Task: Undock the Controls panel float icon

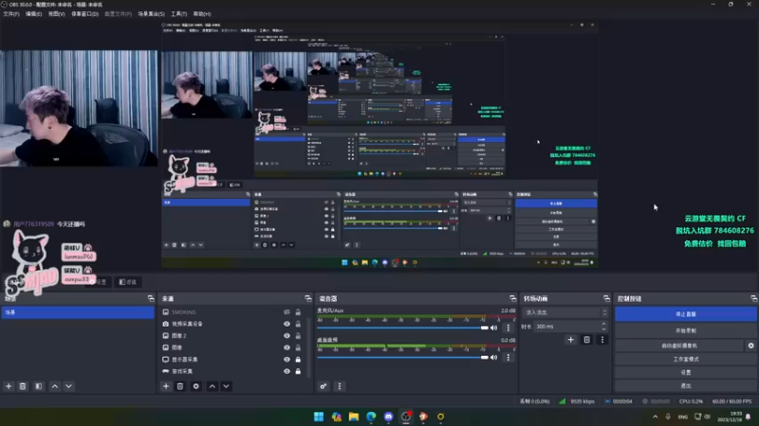Action: [753, 298]
